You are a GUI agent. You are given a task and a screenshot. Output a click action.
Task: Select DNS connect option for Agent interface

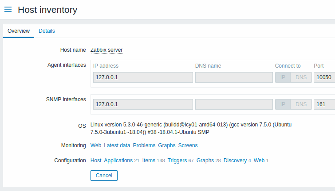(301, 77)
